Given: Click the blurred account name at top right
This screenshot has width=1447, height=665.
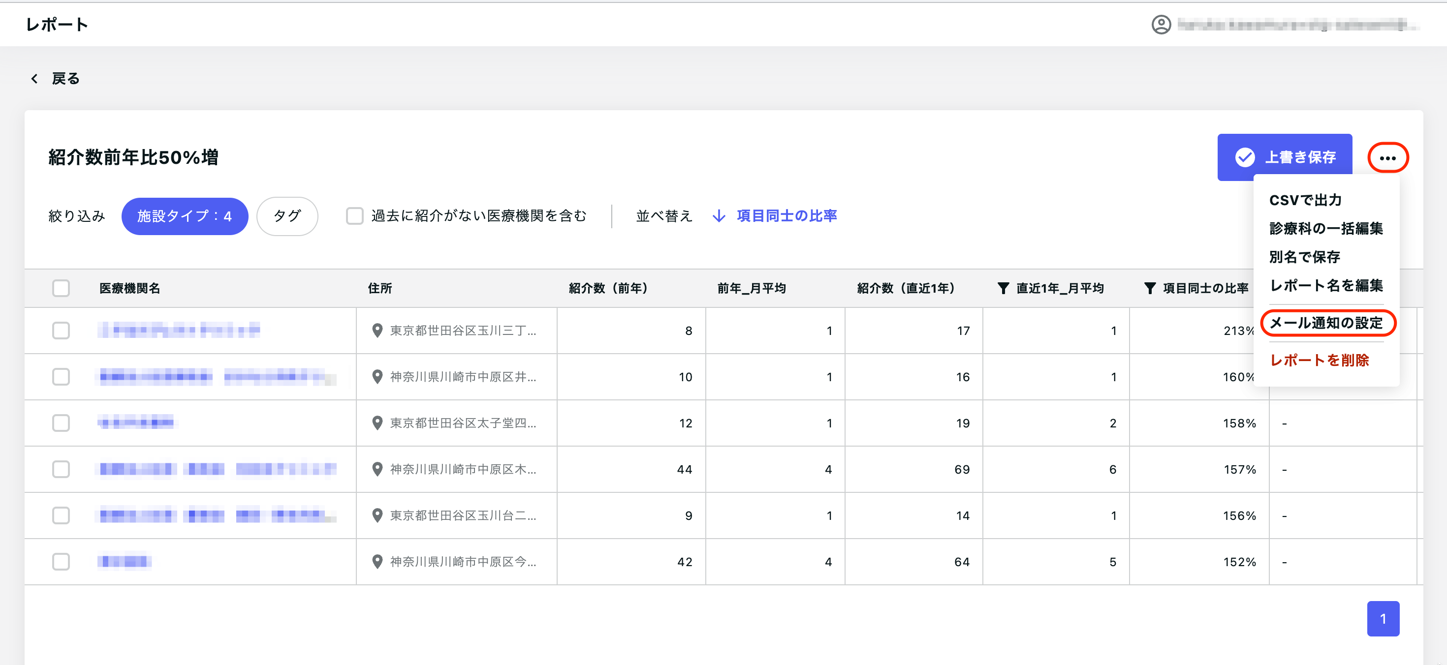Looking at the screenshot, I should click(1298, 25).
